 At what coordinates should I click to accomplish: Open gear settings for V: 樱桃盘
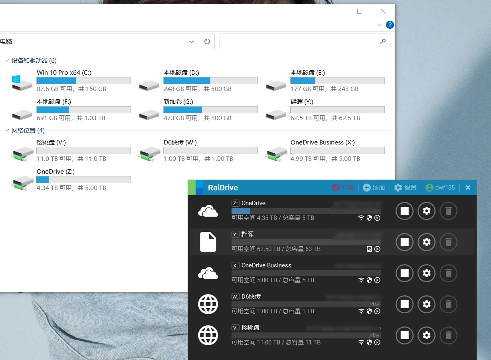(426, 335)
